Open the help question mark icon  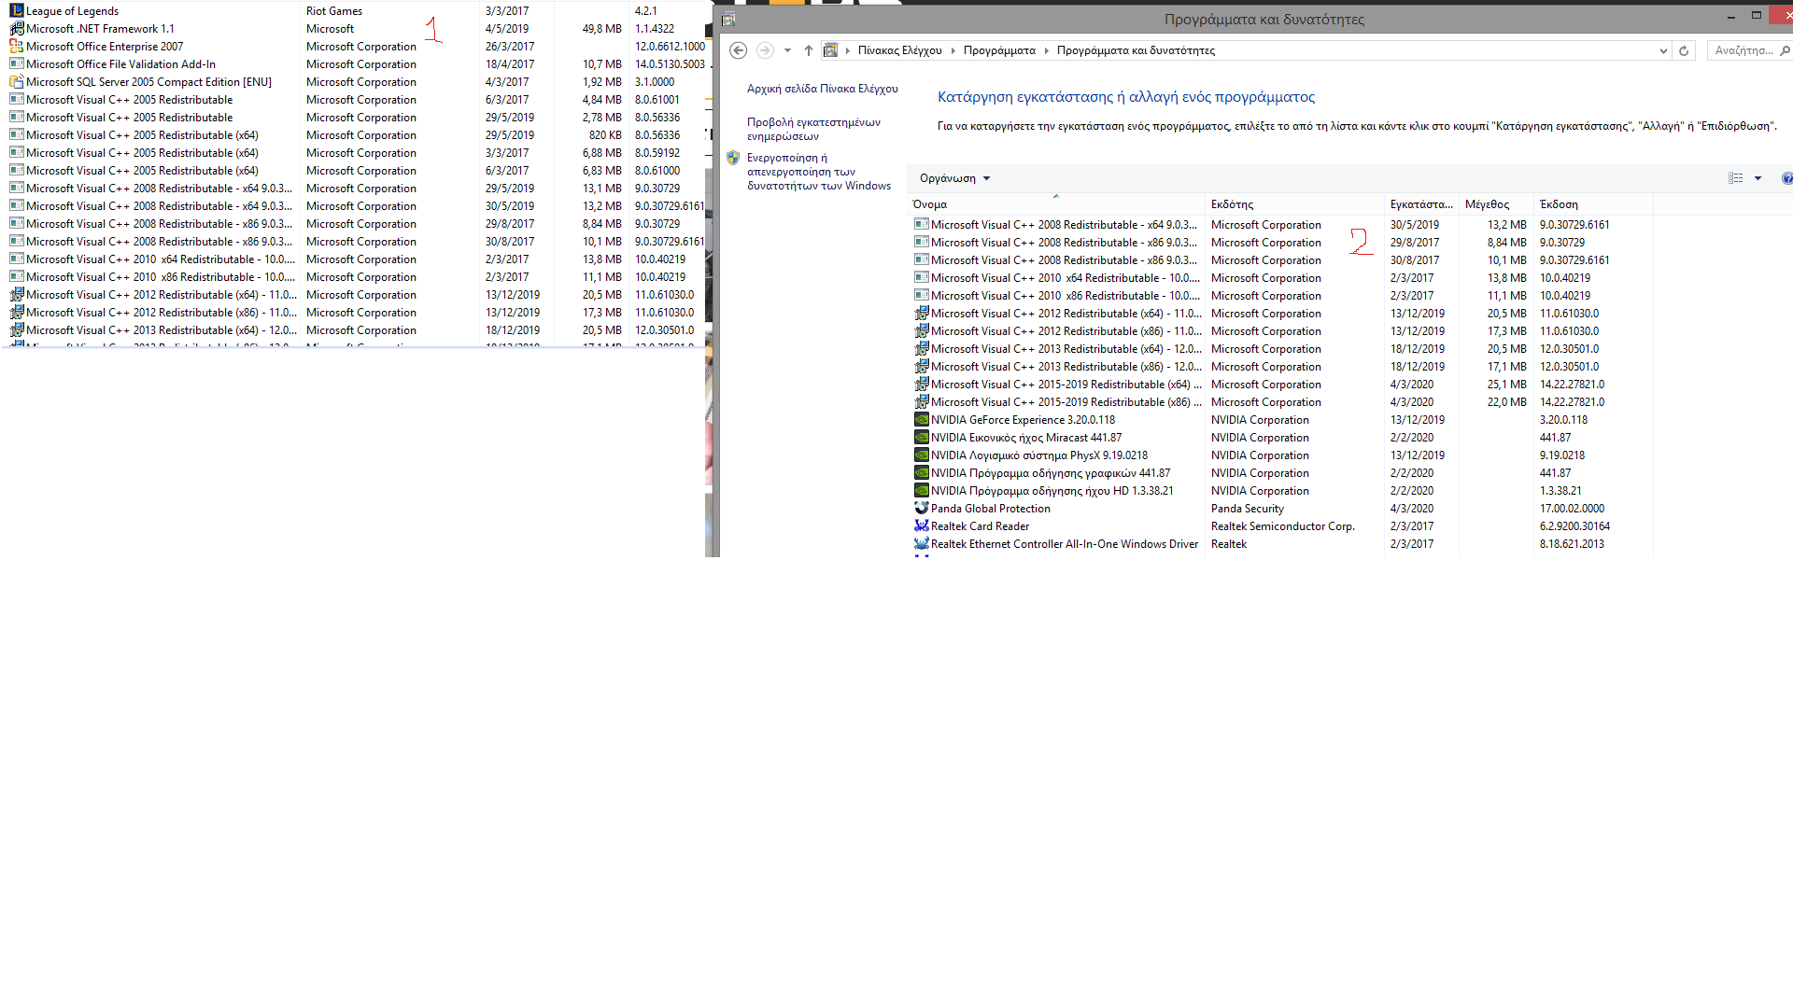point(1786,178)
